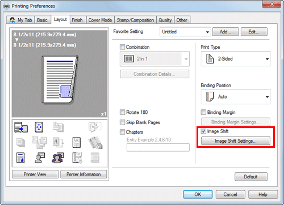
Task: Switch to the Finish tab
Action: [77, 20]
